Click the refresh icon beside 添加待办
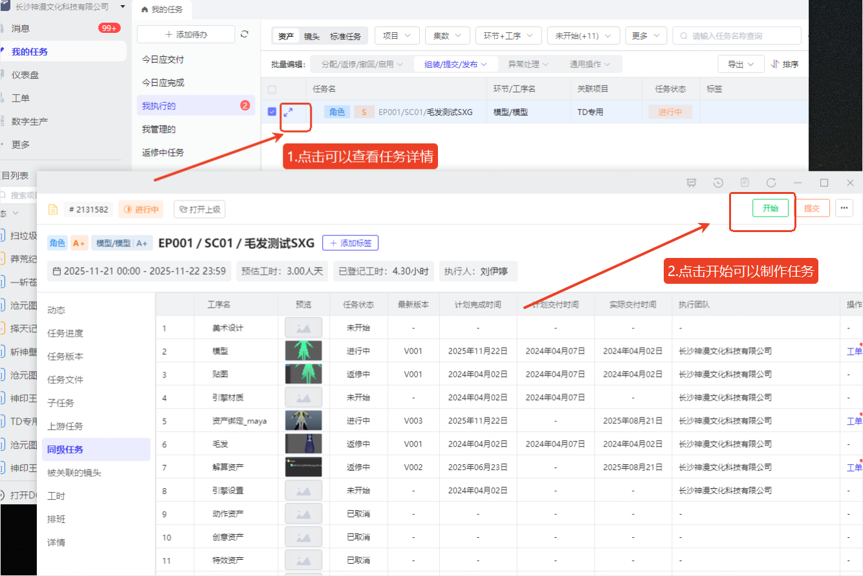The width and height of the screenshot is (863, 576). tap(245, 34)
